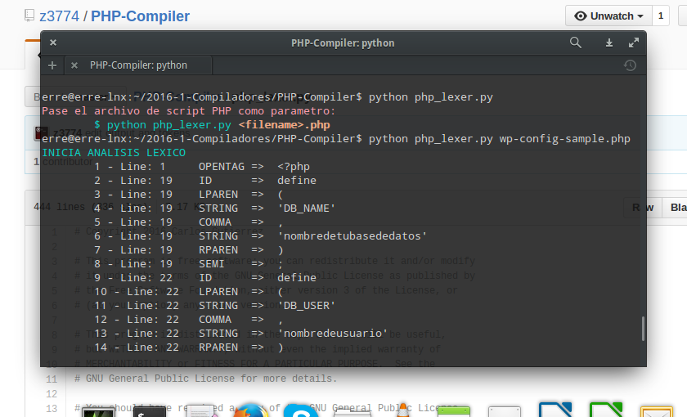
Task: Click the watchers count 1 beside Unwatch
Action: [x=661, y=16]
